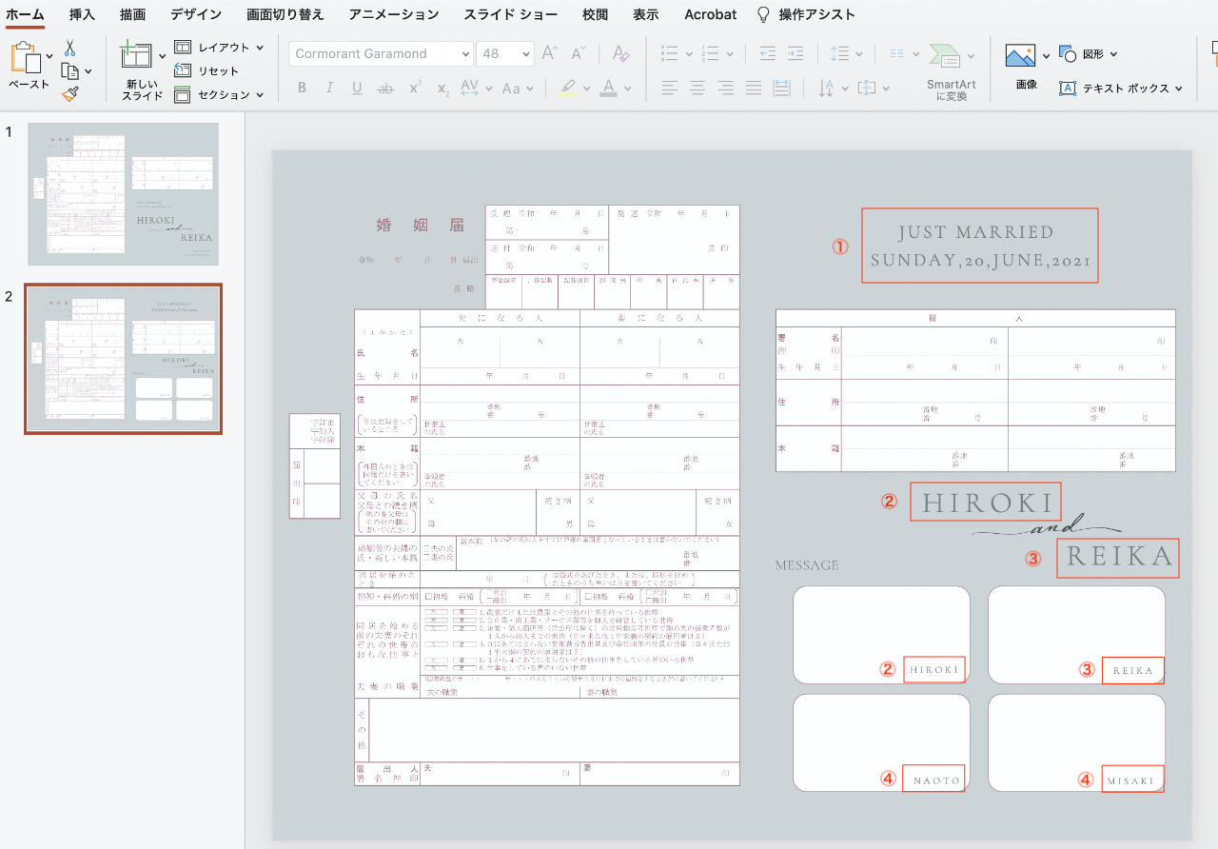Click the Paste clipboard icon
The image size is (1218, 849).
(27, 59)
